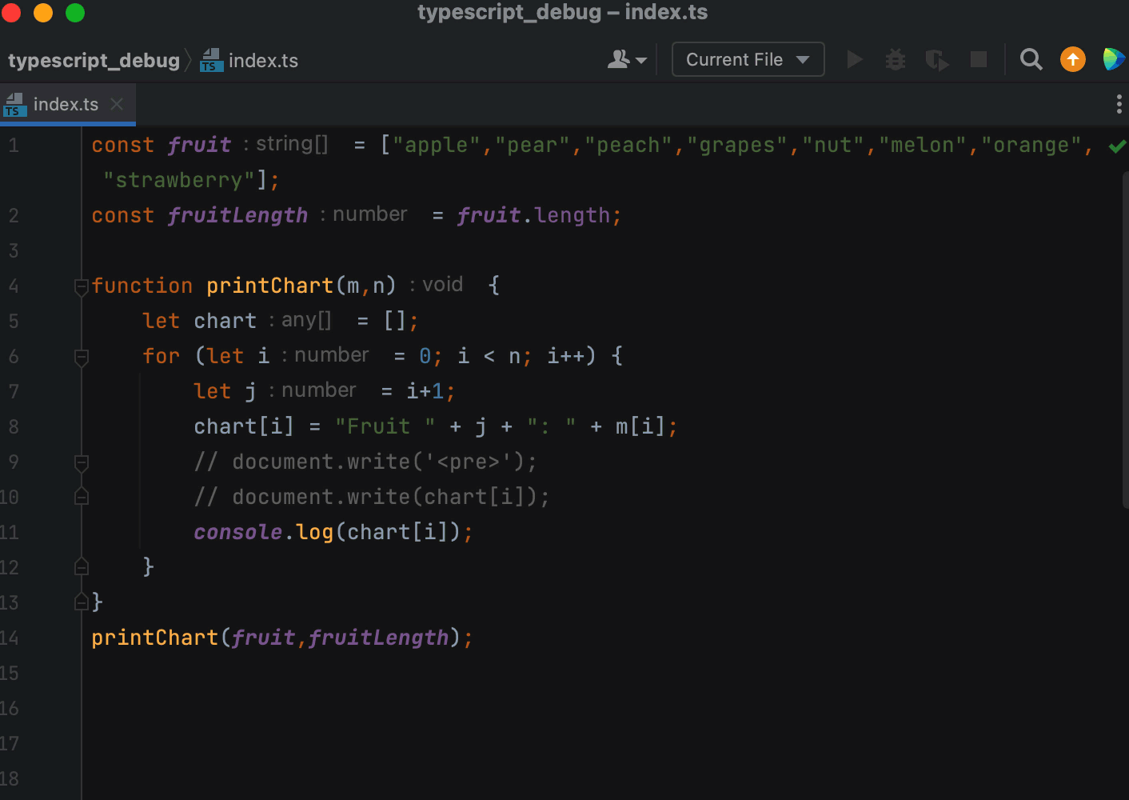The width and height of the screenshot is (1129, 800).
Task: Click the green inspection checkmark
Action: (x=1117, y=146)
